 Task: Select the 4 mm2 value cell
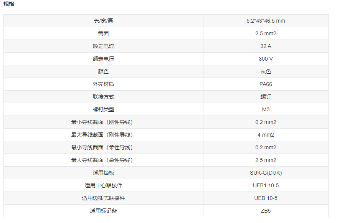(x=266, y=135)
